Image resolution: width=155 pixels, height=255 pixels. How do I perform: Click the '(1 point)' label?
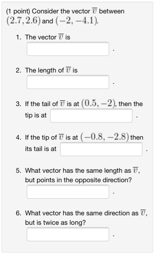click(x=18, y=11)
